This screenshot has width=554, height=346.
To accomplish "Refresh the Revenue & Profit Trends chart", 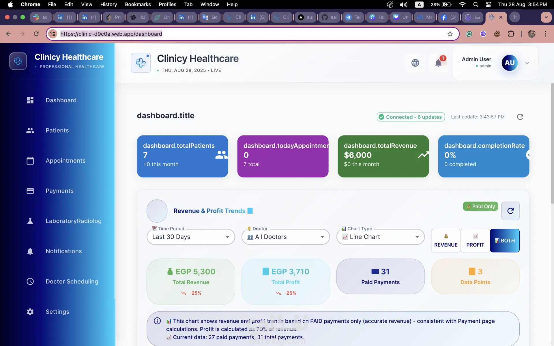I will [x=510, y=211].
